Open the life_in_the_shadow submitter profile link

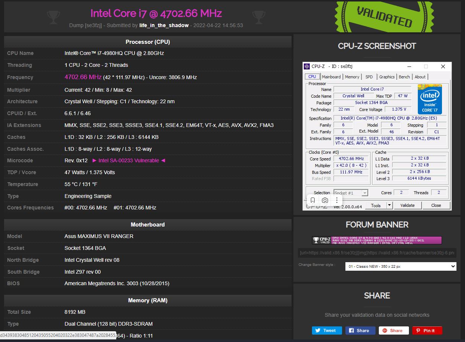coord(164,25)
